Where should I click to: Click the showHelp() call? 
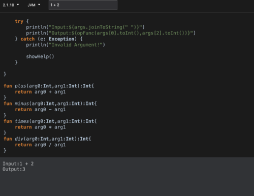point(40,56)
